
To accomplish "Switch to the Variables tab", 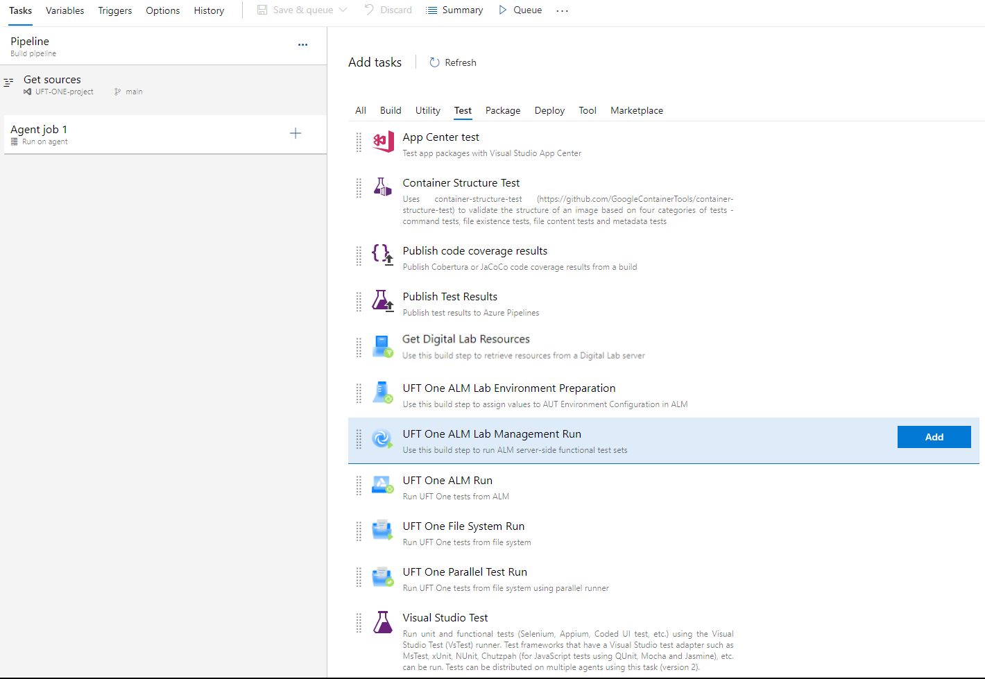I will [65, 10].
